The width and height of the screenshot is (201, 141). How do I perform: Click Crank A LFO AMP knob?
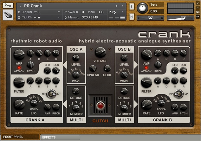[x=47, y=107]
